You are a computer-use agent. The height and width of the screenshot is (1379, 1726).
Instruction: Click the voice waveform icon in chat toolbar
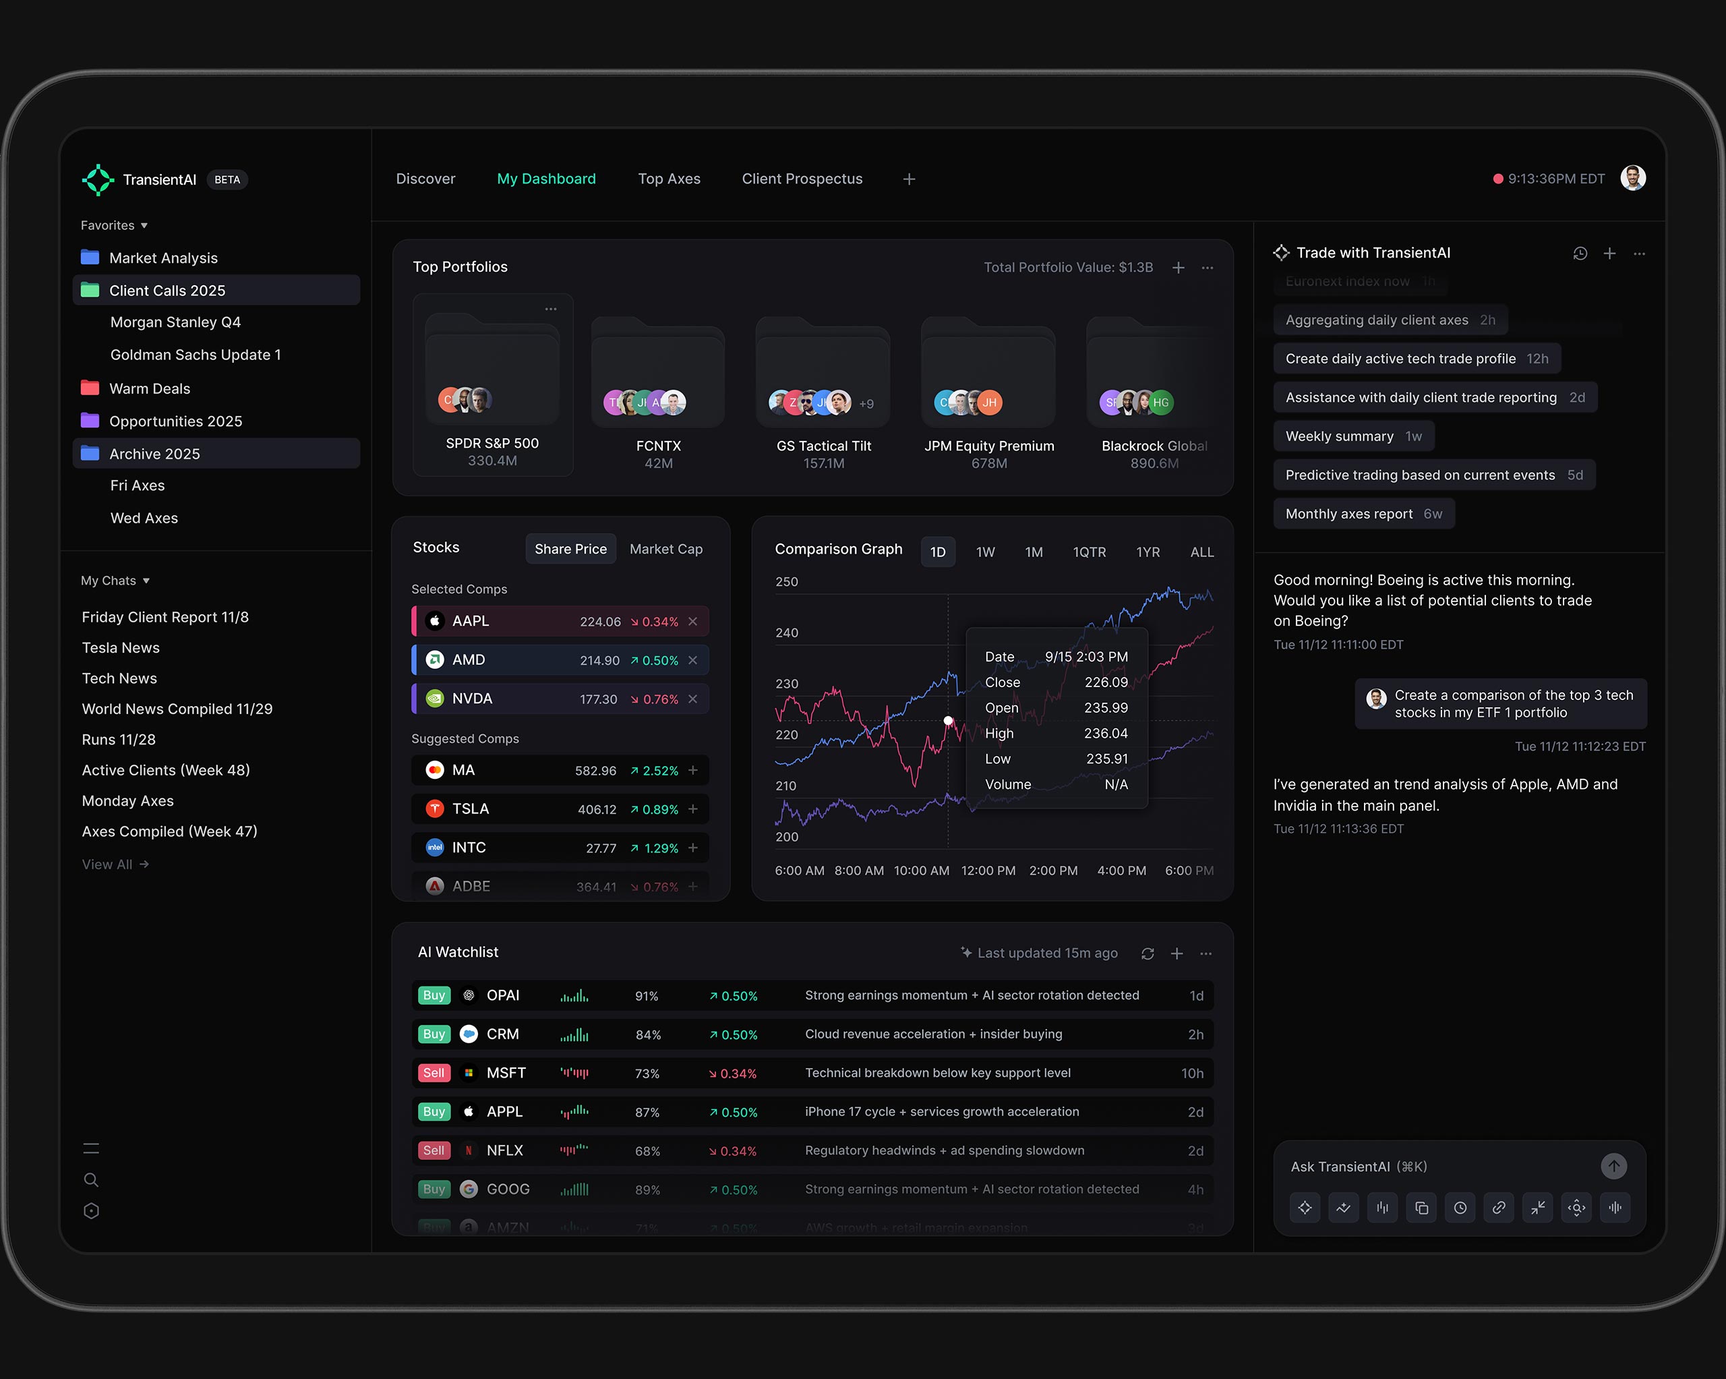tap(1615, 1208)
